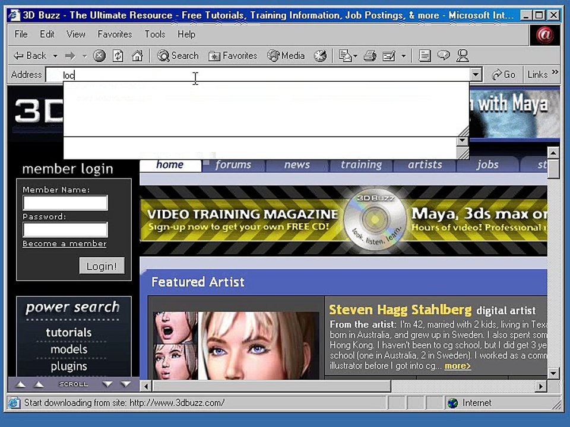Open the Edit toolbar dropdown arrow
570x427 pixels.
pyautogui.click(x=403, y=56)
